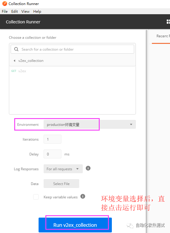This screenshot has height=233, width=170.
Task: Collapse v2ex_collection with the back arrow
Action: (x=15, y=61)
